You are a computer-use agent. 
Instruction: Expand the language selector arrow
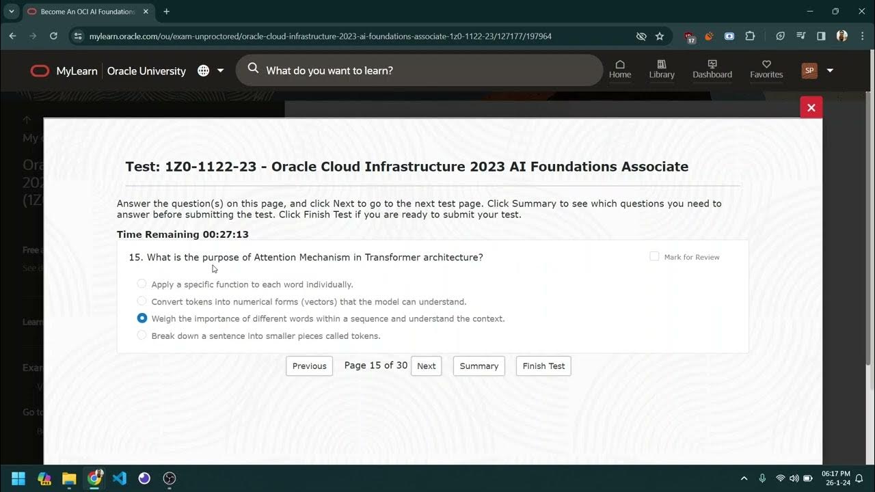coord(220,70)
